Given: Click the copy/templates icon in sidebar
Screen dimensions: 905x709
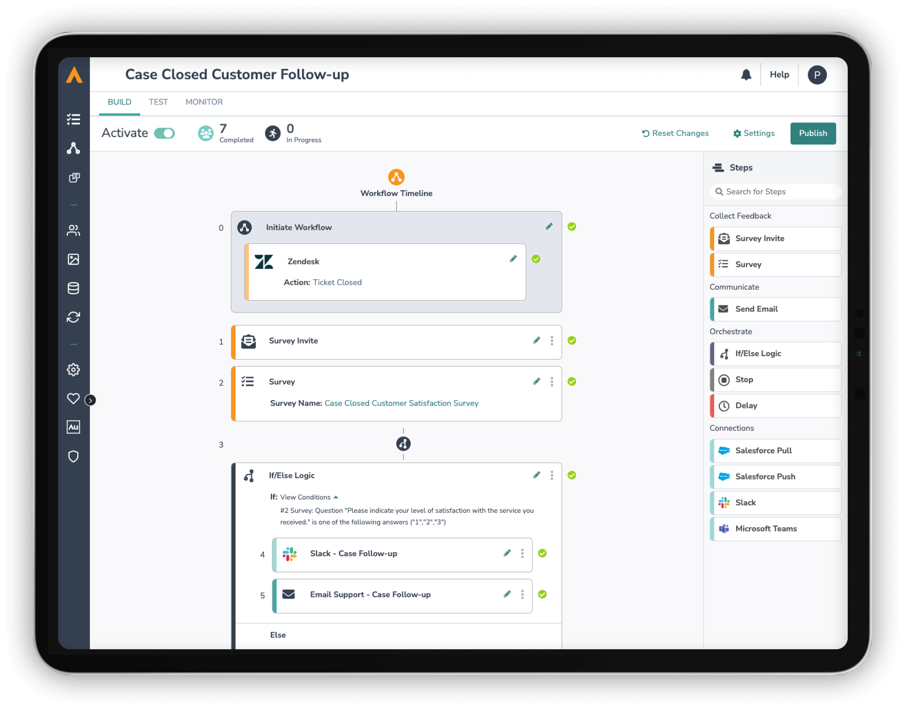Looking at the screenshot, I should tap(74, 178).
